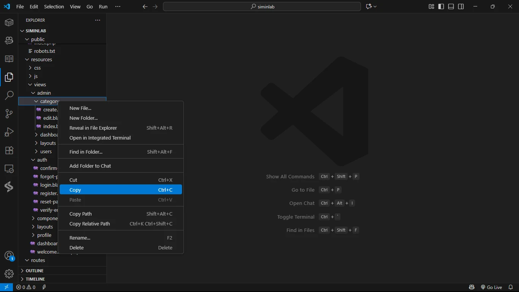The height and width of the screenshot is (292, 519).
Task: Open Source Control view icon
Action: (x=9, y=113)
